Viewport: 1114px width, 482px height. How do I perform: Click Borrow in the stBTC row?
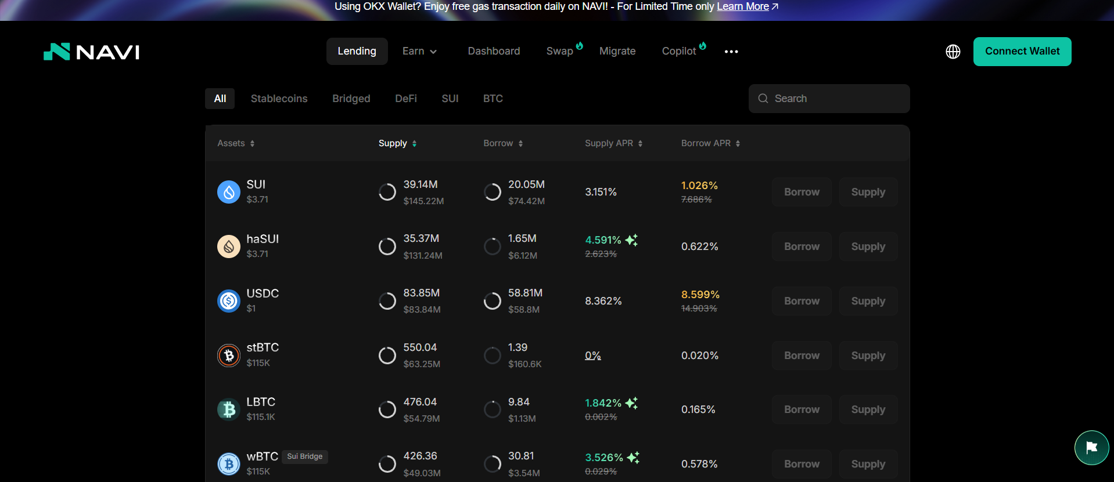[x=802, y=356]
